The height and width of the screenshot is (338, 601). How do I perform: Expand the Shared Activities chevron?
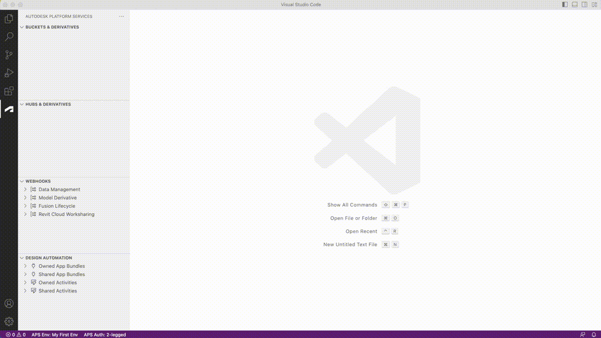coord(26,291)
